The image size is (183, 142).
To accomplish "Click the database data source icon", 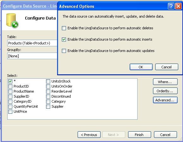I will [x=12, y=20].
